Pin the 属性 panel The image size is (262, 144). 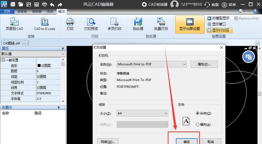(x=63, y=49)
